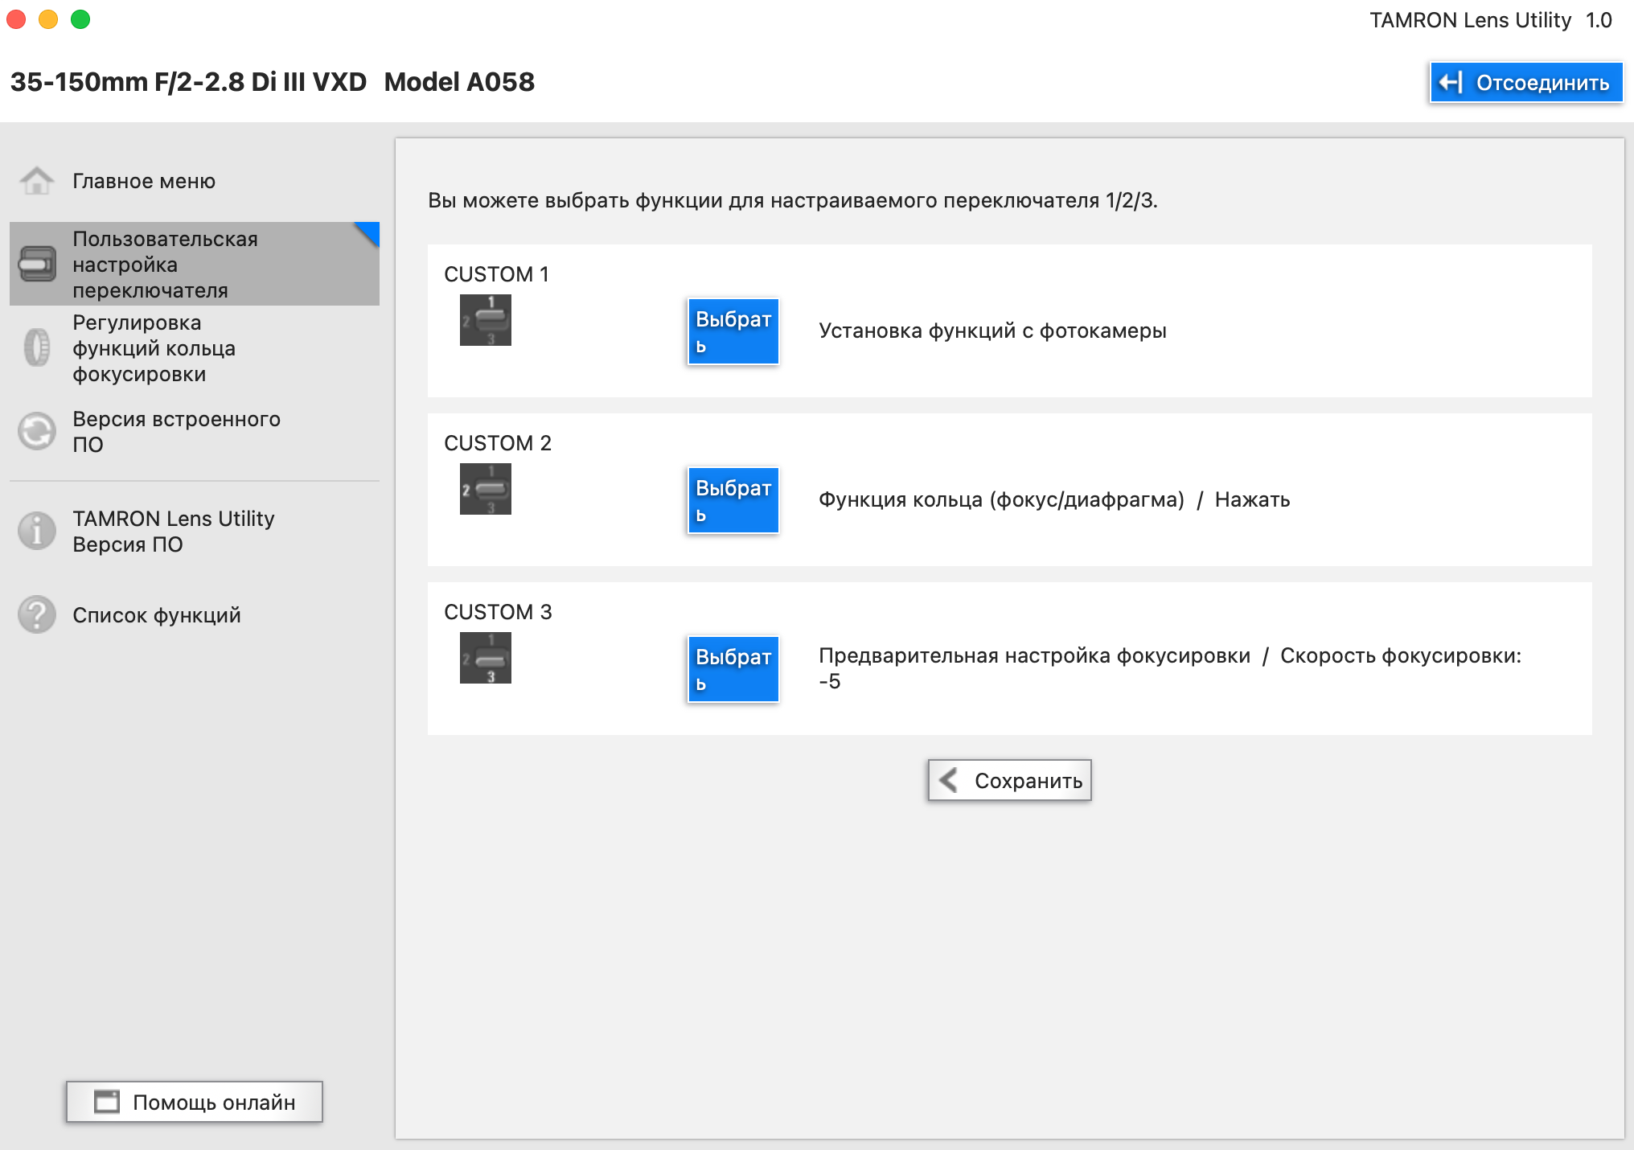Click the CUSTOM 3 switch position icon

click(x=485, y=658)
